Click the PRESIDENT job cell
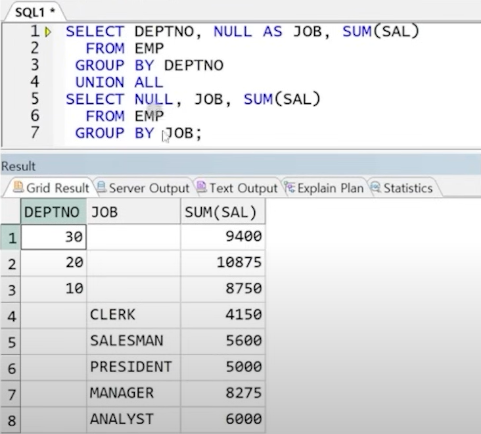481x434 pixels. (x=134, y=368)
